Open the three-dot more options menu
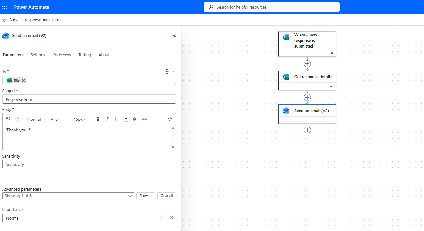The width and height of the screenshot is (424, 231). [164, 35]
